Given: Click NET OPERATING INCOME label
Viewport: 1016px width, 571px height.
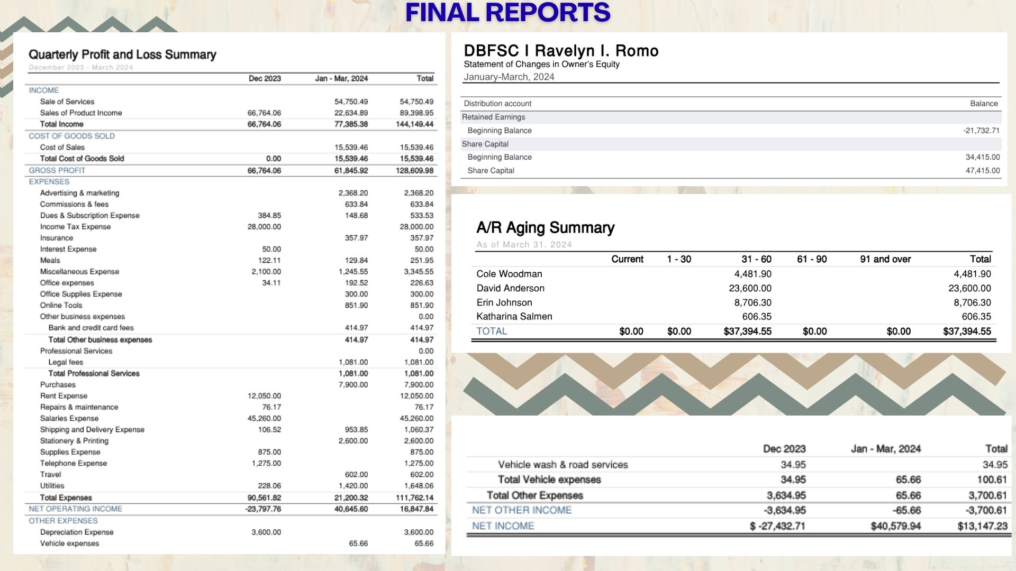Looking at the screenshot, I should coord(75,509).
